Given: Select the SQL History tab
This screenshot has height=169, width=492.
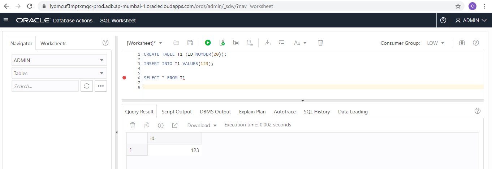Looking at the screenshot, I should 317,112.
